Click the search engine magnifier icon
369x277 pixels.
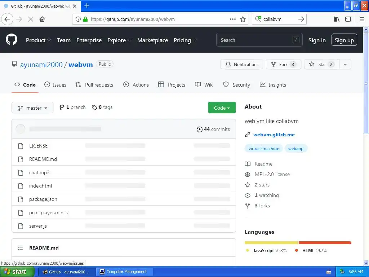pos(258,19)
